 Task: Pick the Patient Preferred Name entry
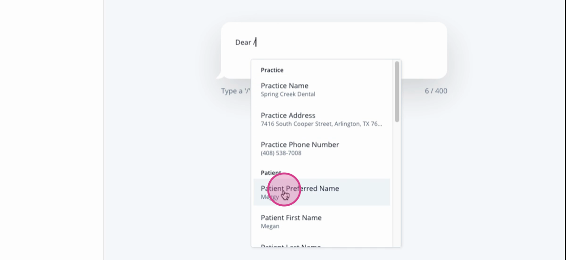click(322, 192)
